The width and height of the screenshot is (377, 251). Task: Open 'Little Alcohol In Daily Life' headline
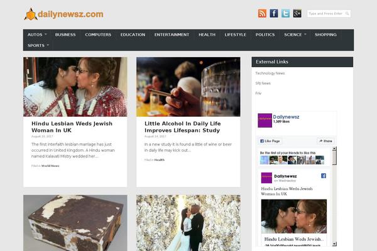182,127
